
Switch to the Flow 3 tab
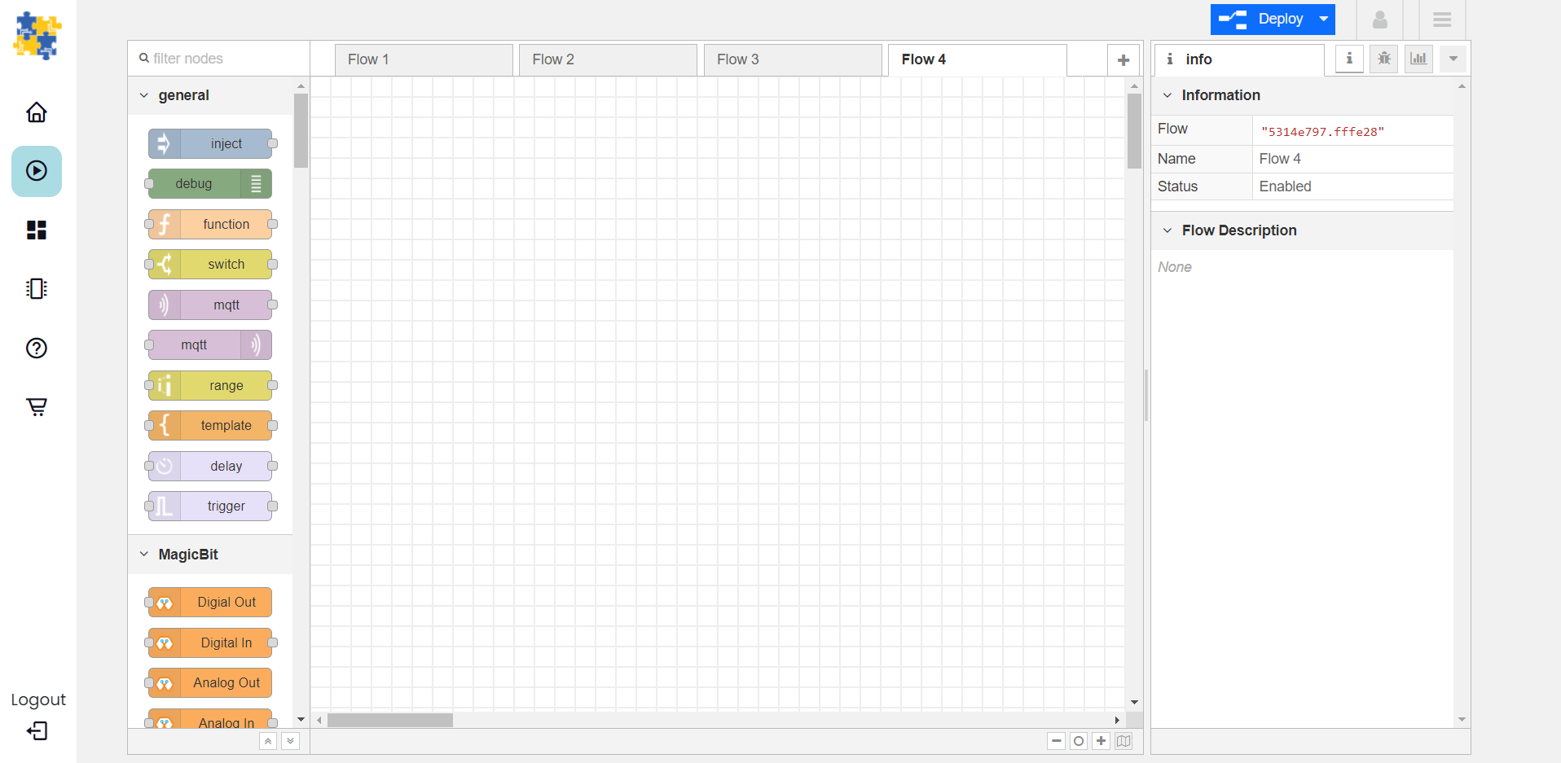[793, 59]
